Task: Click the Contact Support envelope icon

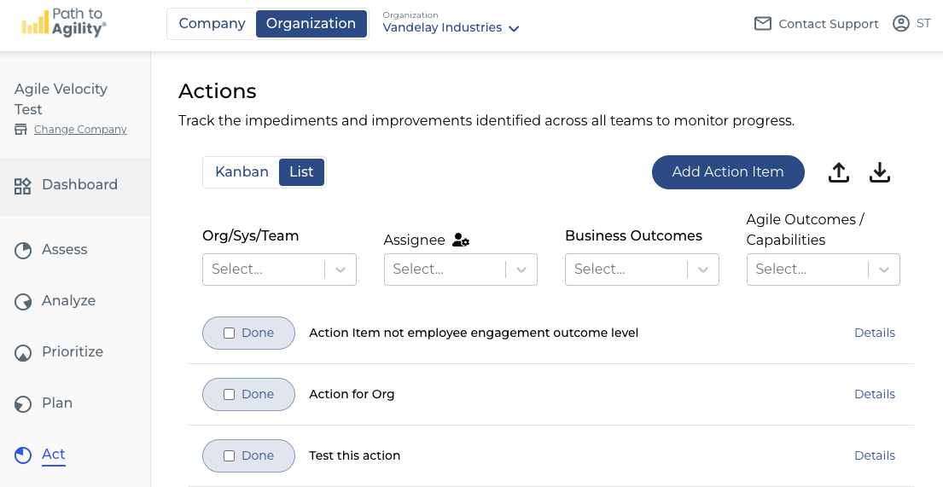Action: pyautogui.click(x=763, y=24)
